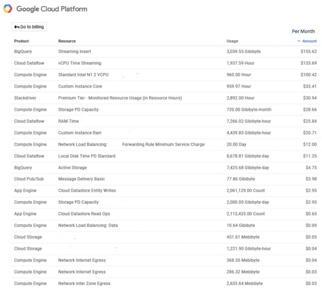Select the Cloud Datastore Read Ops row
The image size is (322, 289).
coord(84,214)
